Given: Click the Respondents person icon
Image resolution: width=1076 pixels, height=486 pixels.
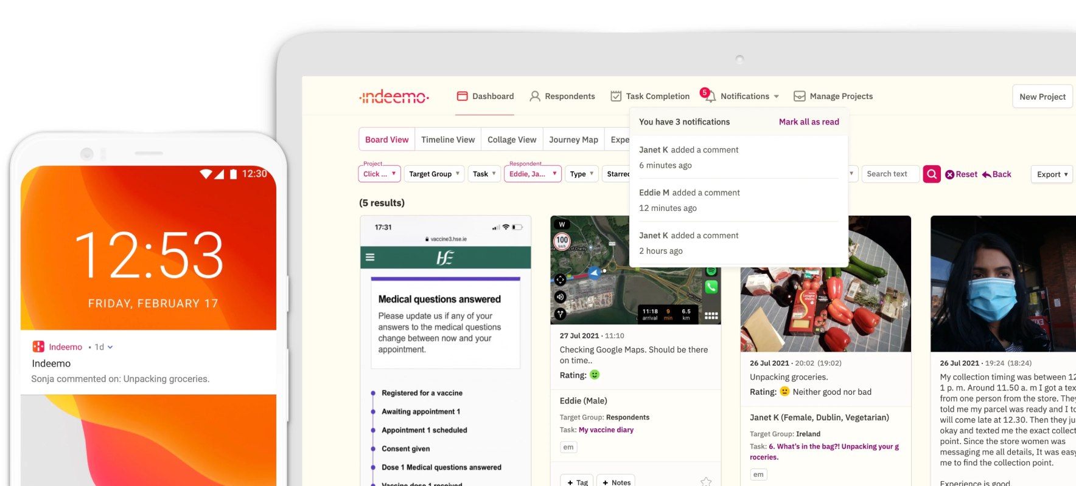Looking at the screenshot, I should point(535,96).
